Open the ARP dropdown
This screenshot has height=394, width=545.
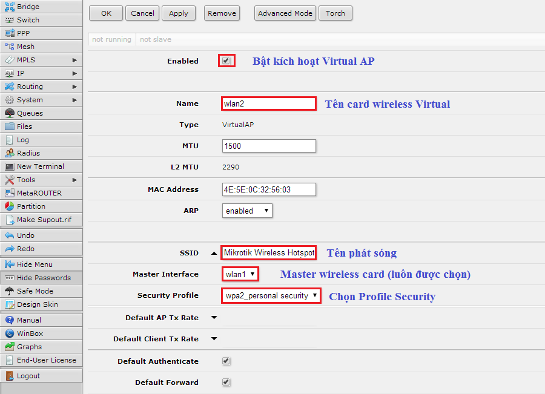(247, 211)
